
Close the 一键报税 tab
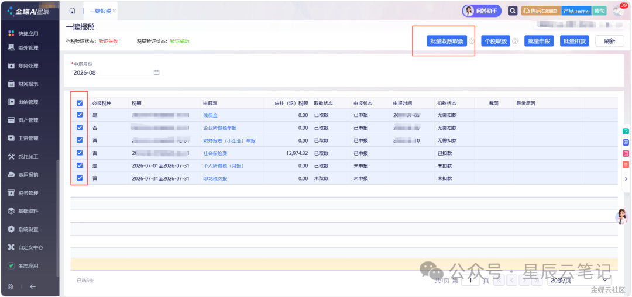pyautogui.click(x=115, y=11)
